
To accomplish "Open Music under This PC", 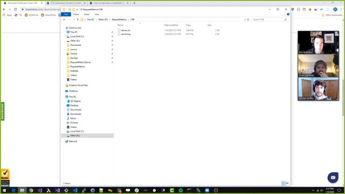I will pos(73,119).
